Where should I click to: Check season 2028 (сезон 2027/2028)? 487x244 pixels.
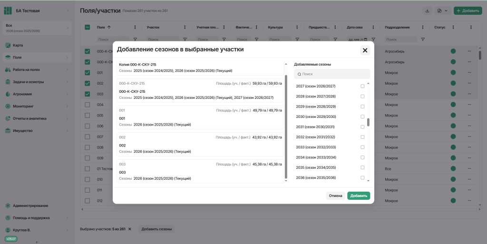pos(362,96)
